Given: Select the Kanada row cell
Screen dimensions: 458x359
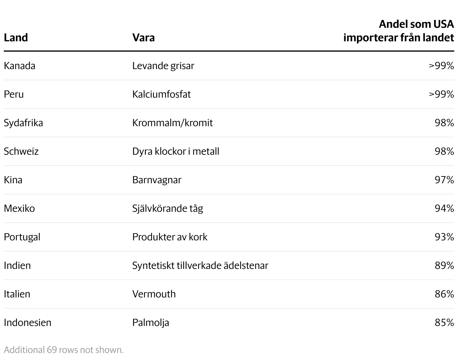Looking at the screenshot, I should click(x=20, y=66).
